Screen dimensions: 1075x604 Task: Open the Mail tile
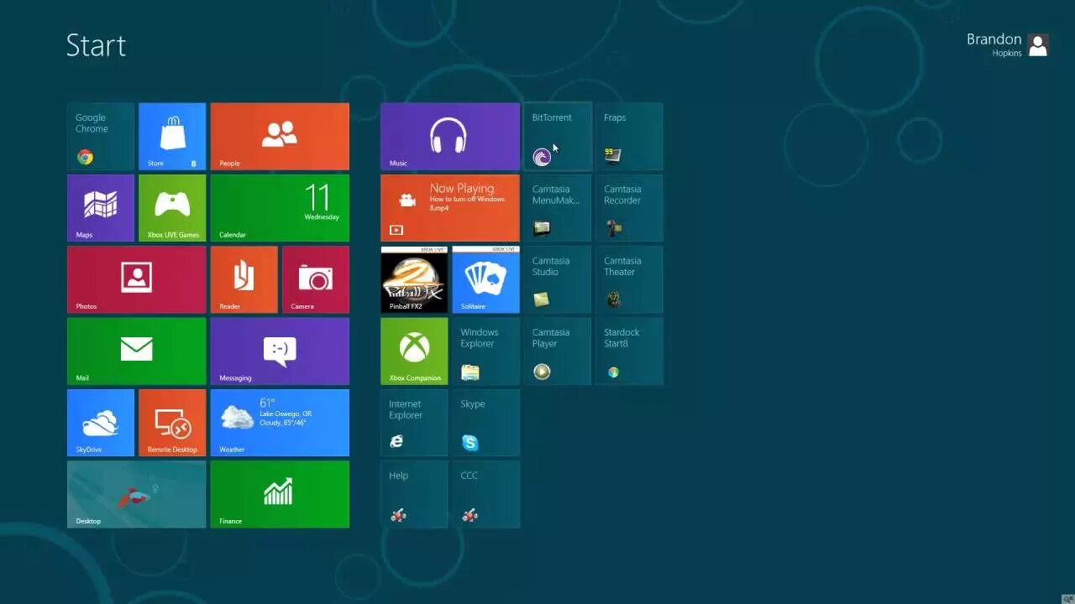point(136,351)
